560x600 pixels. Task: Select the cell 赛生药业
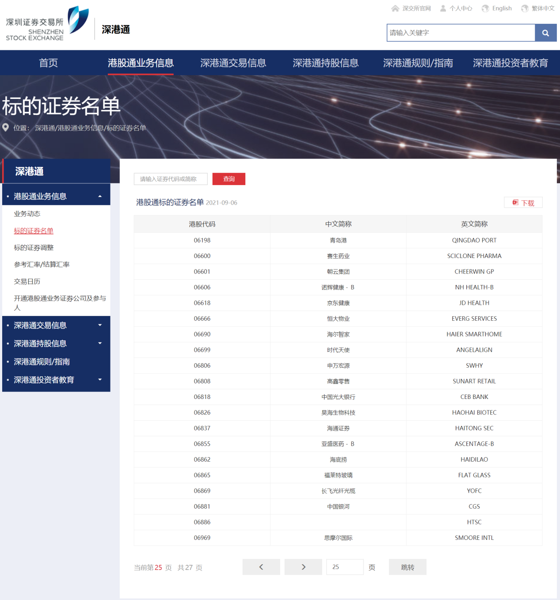(338, 256)
